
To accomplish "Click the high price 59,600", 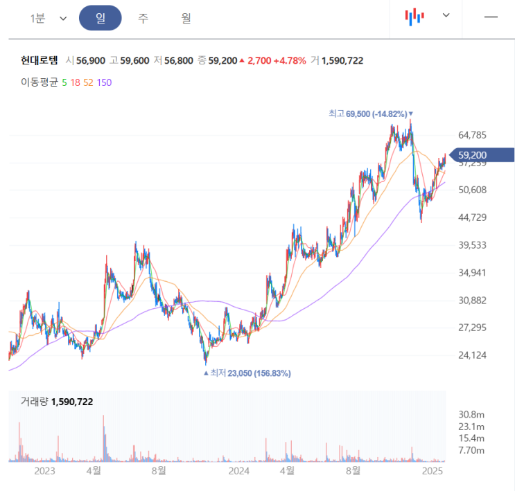I will coord(134,61).
